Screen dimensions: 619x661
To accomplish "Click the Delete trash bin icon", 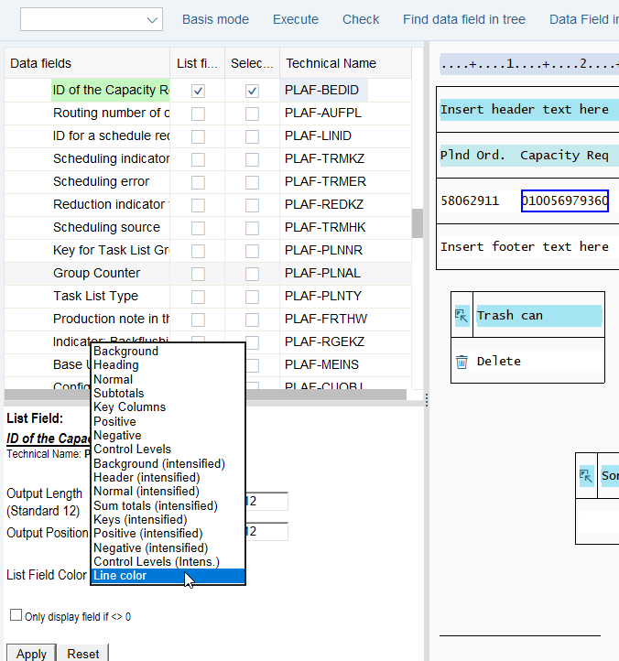I will [x=462, y=362].
